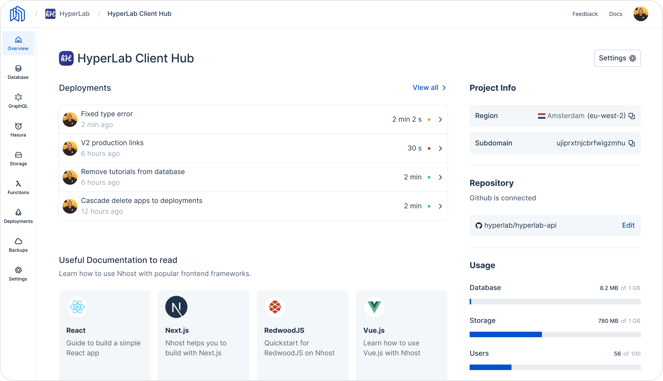Click the HyperLab workspace name in breadcrumb
Screen dimensions: 663x381
coord(75,14)
